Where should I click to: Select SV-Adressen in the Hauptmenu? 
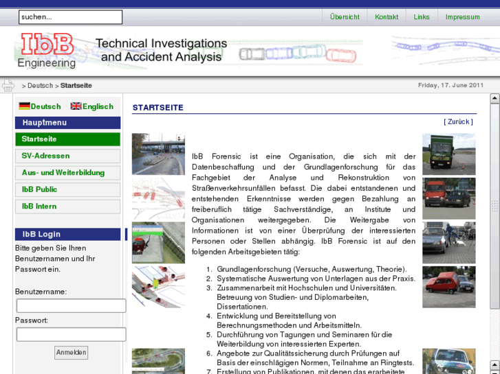point(67,156)
